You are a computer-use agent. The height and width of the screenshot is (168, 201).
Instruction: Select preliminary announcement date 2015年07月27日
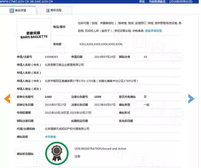point(56,105)
